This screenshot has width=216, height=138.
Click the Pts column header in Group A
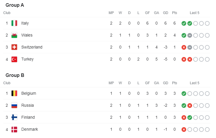[175, 13]
